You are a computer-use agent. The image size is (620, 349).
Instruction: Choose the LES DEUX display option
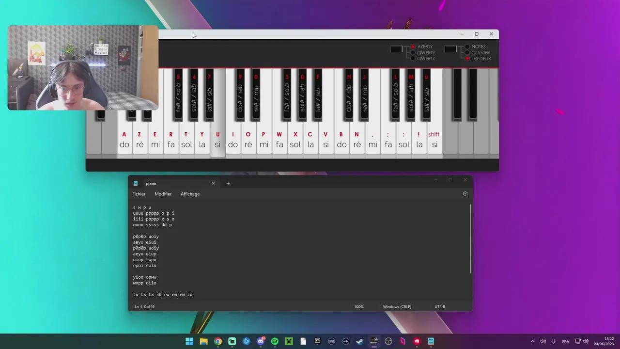click(467, 59)
